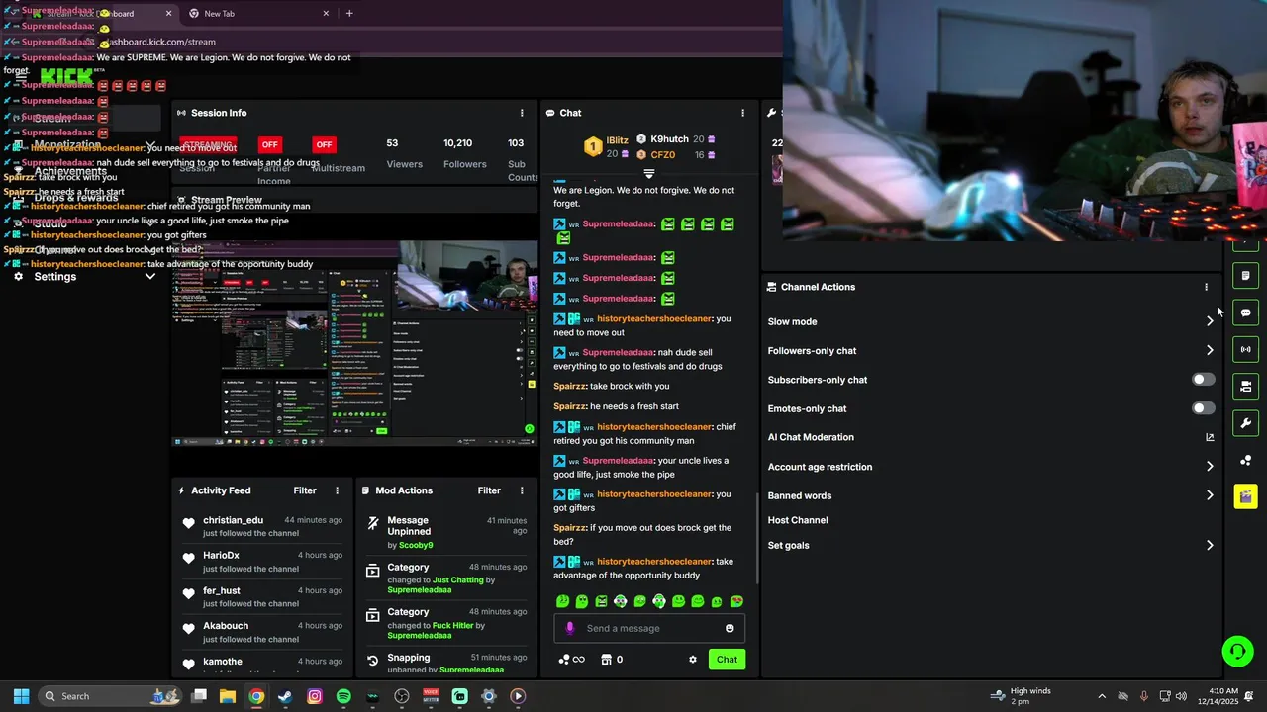Insert the heart-eyes emote from quick emotes
The image size is (1267, 712).
(x=736, y=601)
